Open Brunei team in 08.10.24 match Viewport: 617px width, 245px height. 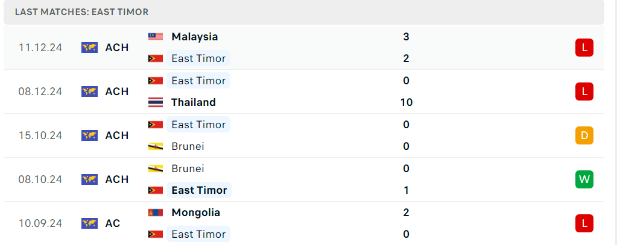click(x=188, y=169)
